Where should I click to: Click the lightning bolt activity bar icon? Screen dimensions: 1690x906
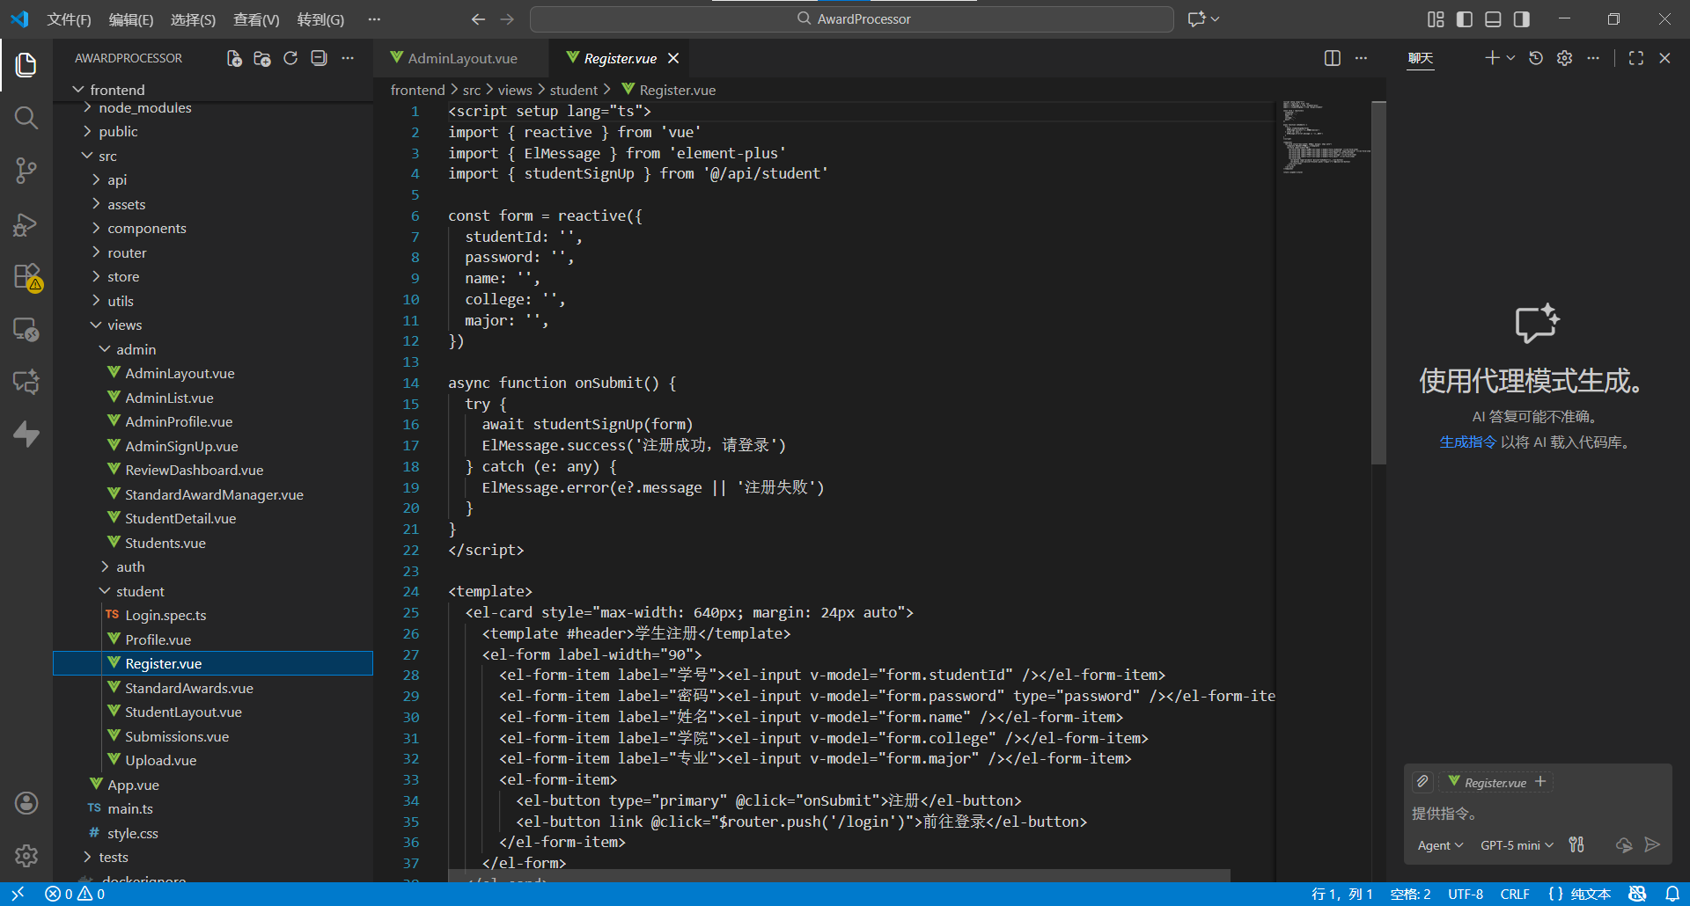click(x=26, y=434)
